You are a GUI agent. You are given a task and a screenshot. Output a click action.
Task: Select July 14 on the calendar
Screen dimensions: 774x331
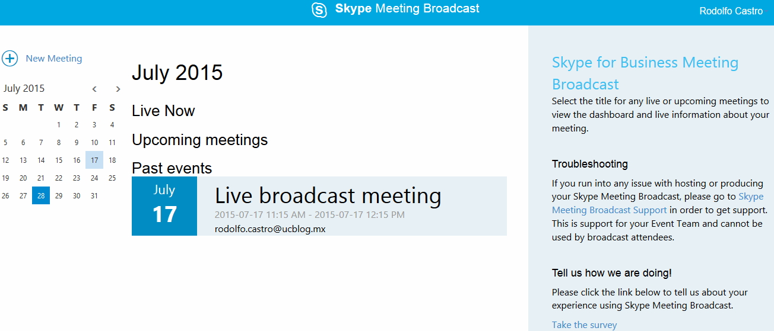pyautogui.click(x=41, y=160)
